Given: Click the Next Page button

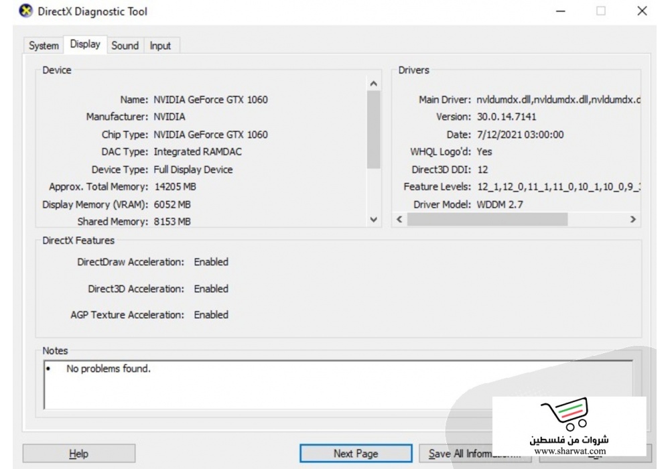Looking at the screenshot, I should pyautogui.click(x=356, y=453).
